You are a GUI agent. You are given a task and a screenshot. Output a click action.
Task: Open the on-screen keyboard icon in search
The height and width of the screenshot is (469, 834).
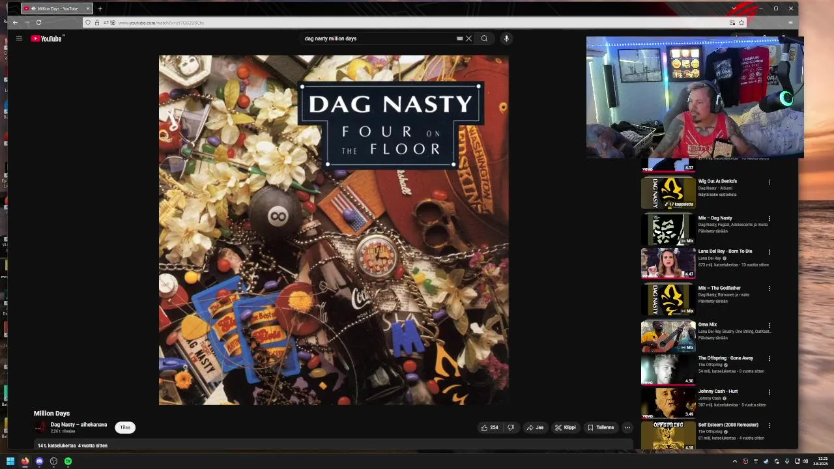pyautogui.click(x=459, y=38)
